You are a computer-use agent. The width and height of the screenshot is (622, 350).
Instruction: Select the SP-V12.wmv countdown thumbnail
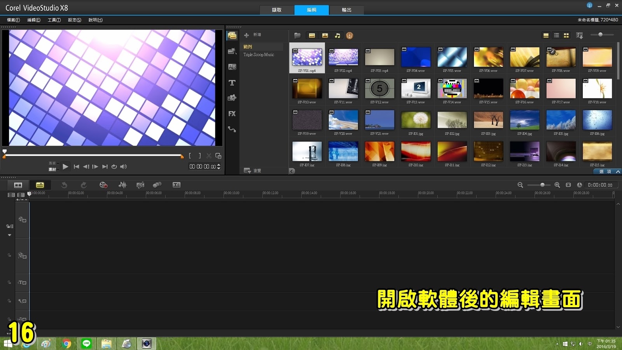click(379, 89)
